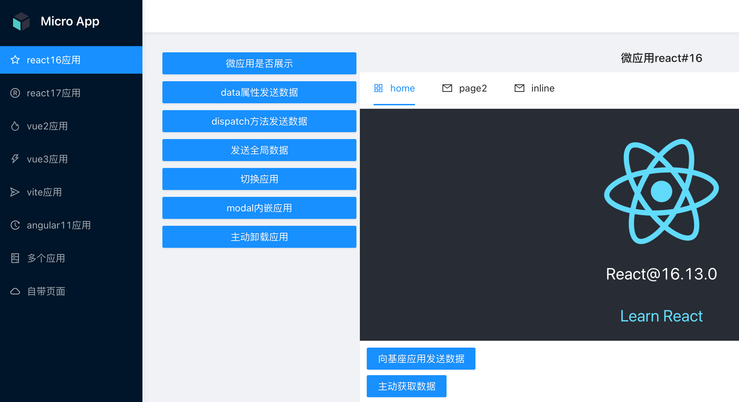
Task: Click the mail icon of inline tab
Action: click(x=520, y=88)
